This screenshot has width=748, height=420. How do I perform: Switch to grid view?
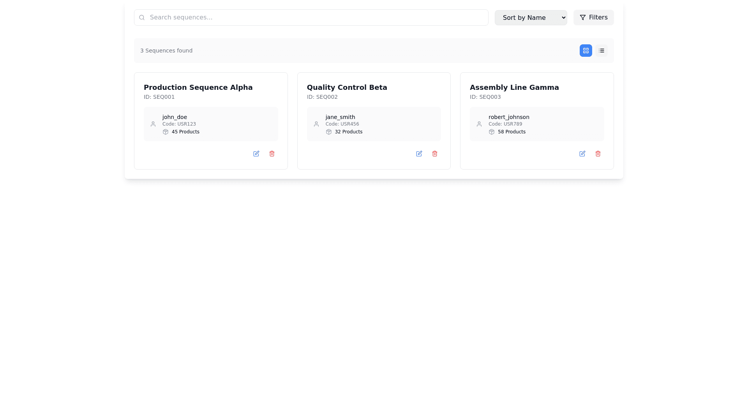(x=586, y=51)
